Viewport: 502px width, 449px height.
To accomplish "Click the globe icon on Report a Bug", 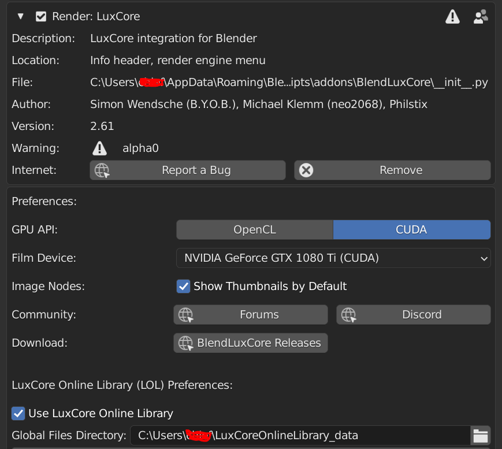I will point(102,170).
